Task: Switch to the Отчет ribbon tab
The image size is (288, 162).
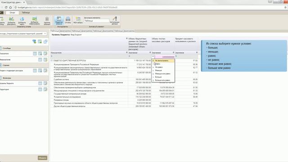Action: 12,13
